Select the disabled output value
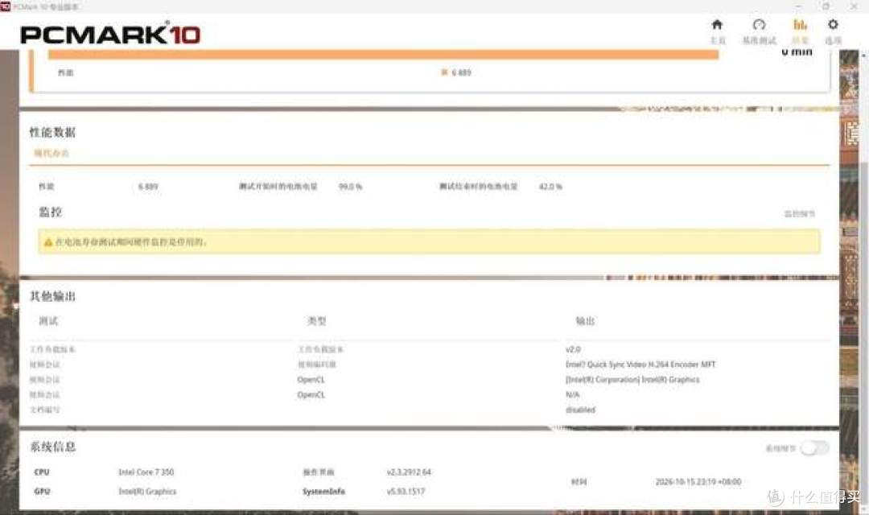This screenshot has height=515, width=869. pyautogui.click(x=580, y=410)
